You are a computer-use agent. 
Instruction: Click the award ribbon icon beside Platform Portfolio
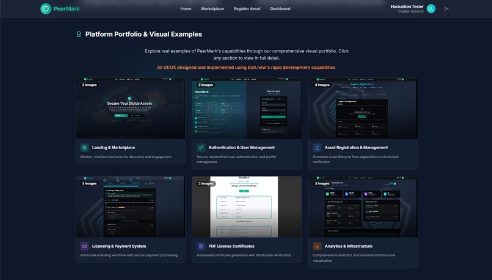pos(79,34)
